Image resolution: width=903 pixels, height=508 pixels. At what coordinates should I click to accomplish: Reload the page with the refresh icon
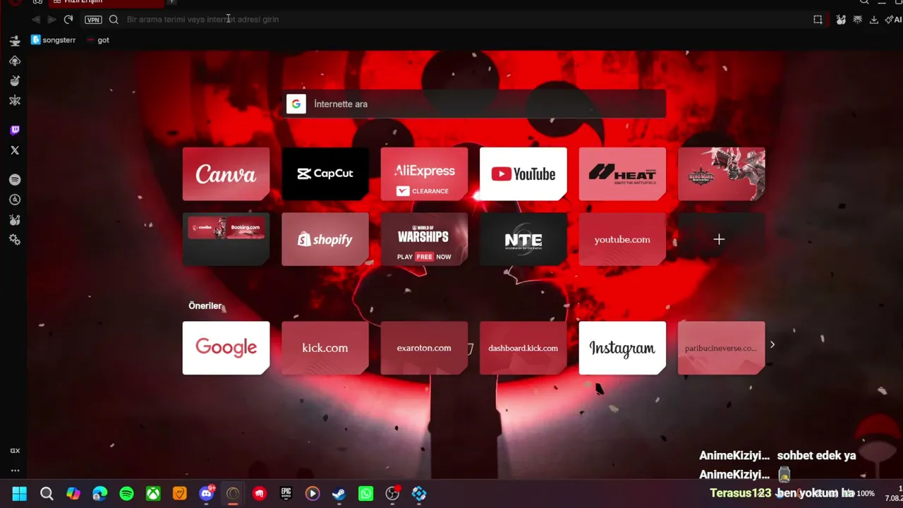tap(68, 20)
